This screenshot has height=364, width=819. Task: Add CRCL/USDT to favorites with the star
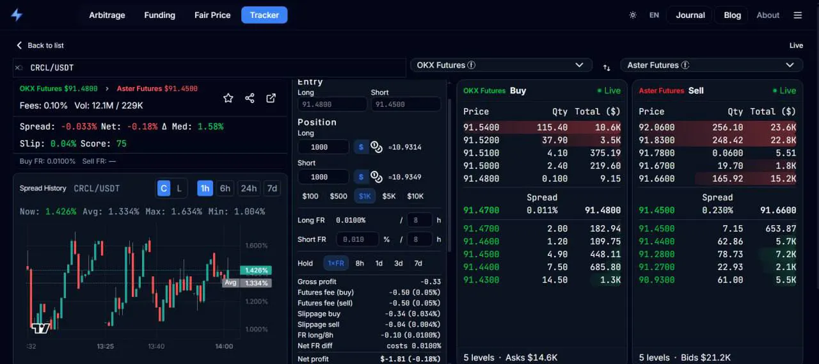228,98
